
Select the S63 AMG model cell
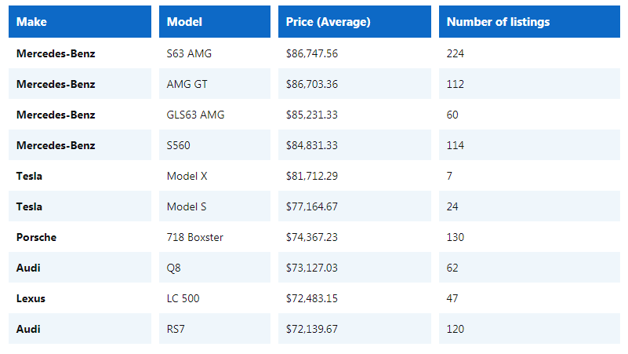(215, 53)
